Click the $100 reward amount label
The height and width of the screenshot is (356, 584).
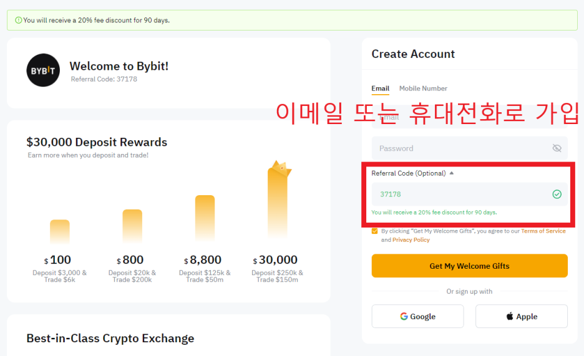[x=57, y=259]
